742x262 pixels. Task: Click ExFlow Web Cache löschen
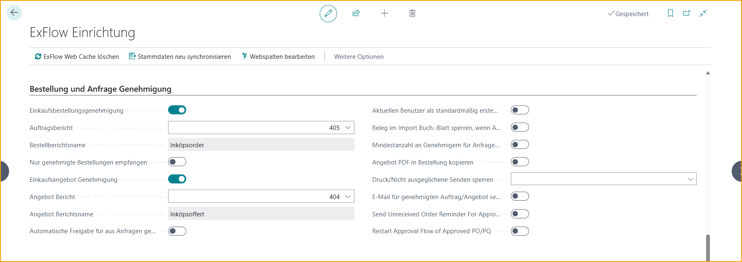pos(77,57)
